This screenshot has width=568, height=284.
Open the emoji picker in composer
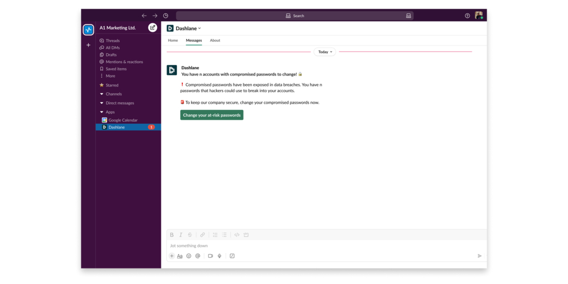pyautogui.click(x=189, y=256)
